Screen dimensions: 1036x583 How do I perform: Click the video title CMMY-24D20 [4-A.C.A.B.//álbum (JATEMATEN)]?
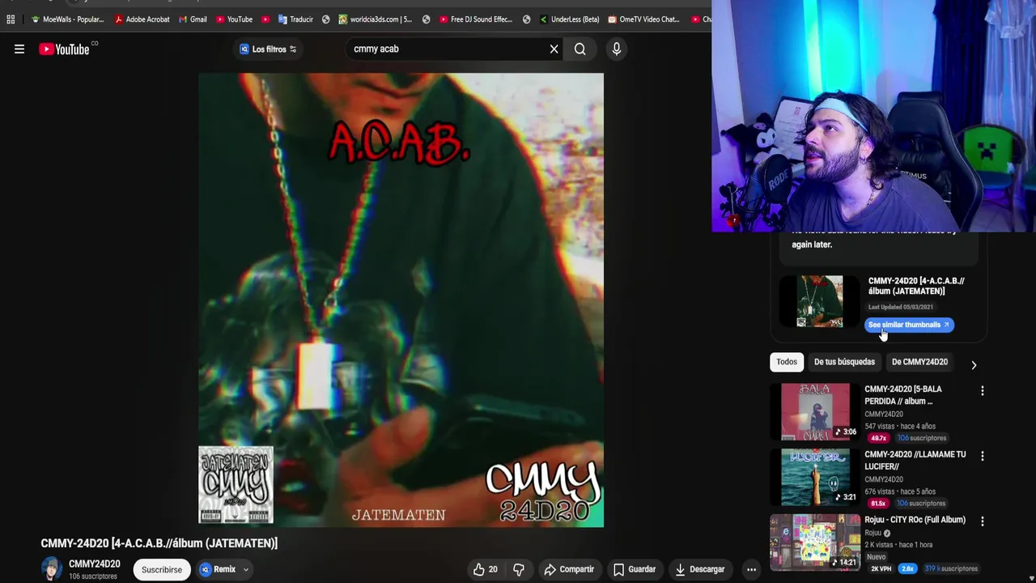coord(159,543)
